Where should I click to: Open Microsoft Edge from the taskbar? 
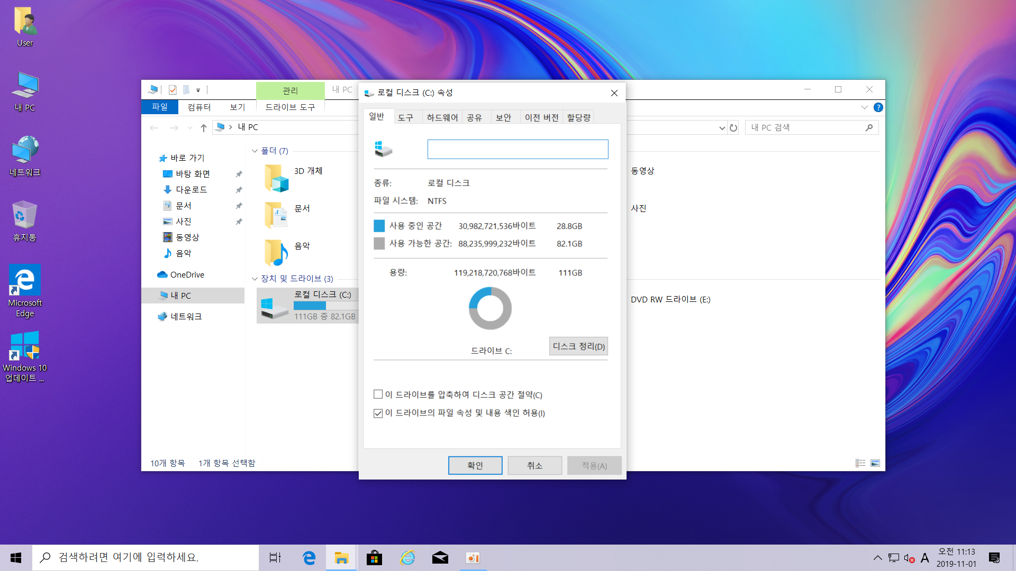coord(309,558)
